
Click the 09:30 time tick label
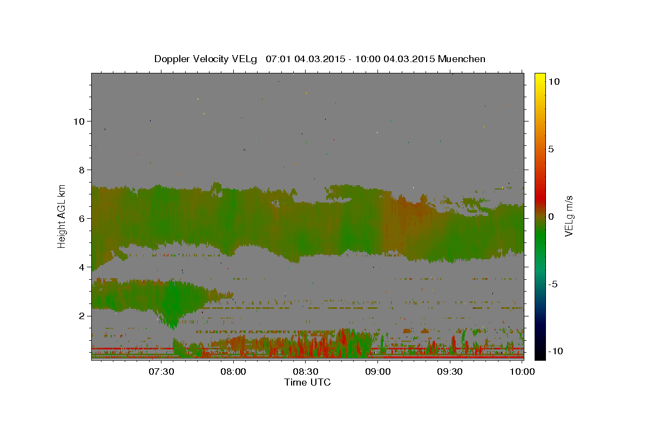click(450, 372)
